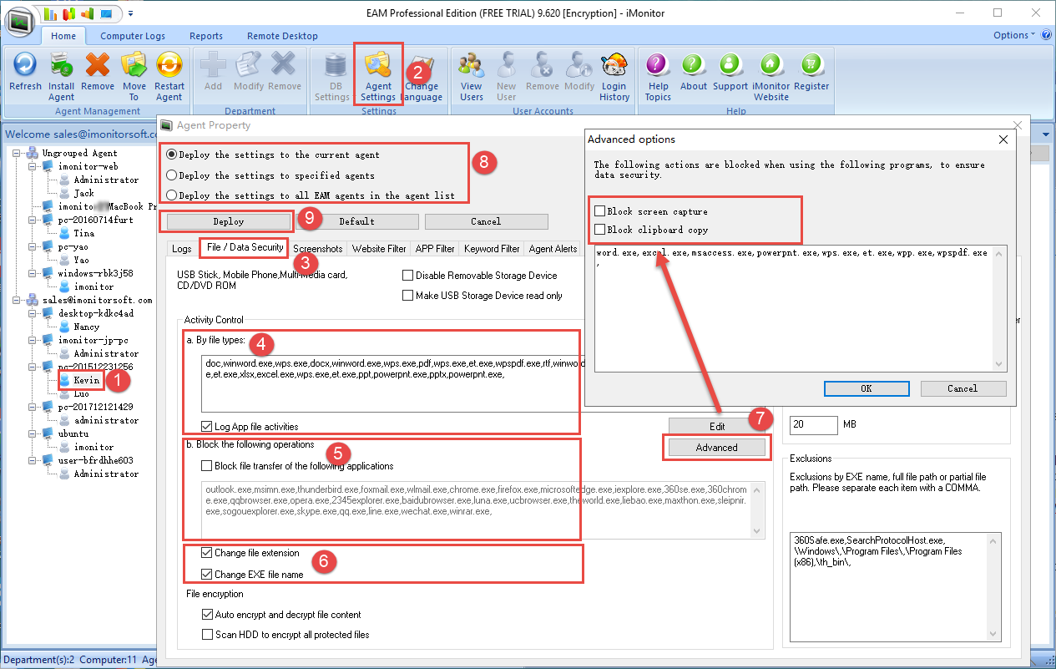
Task: Click the orange bar chart quick access icon
Action: tap(88, 13)
